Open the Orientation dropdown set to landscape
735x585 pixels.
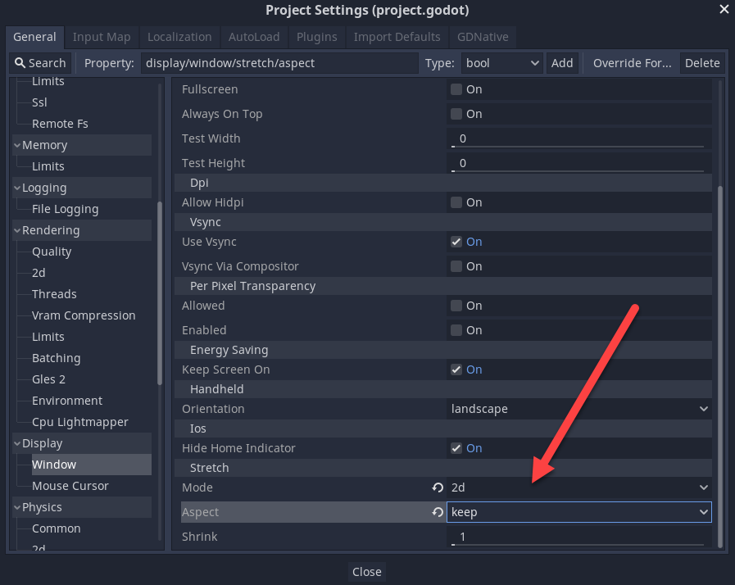tap(578, 408)
